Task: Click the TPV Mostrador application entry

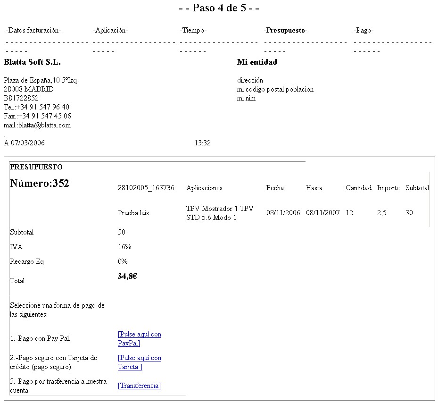Action: (x=220, y=213)
